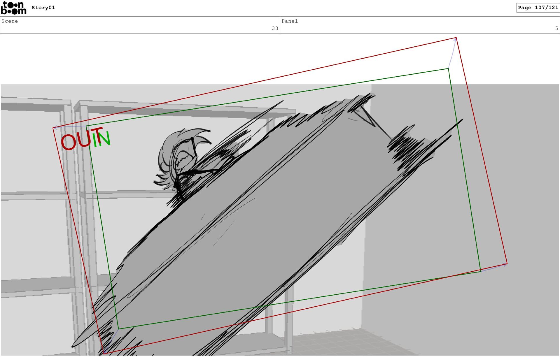
Task: Click the Panel header label
Action: point(289,21)
